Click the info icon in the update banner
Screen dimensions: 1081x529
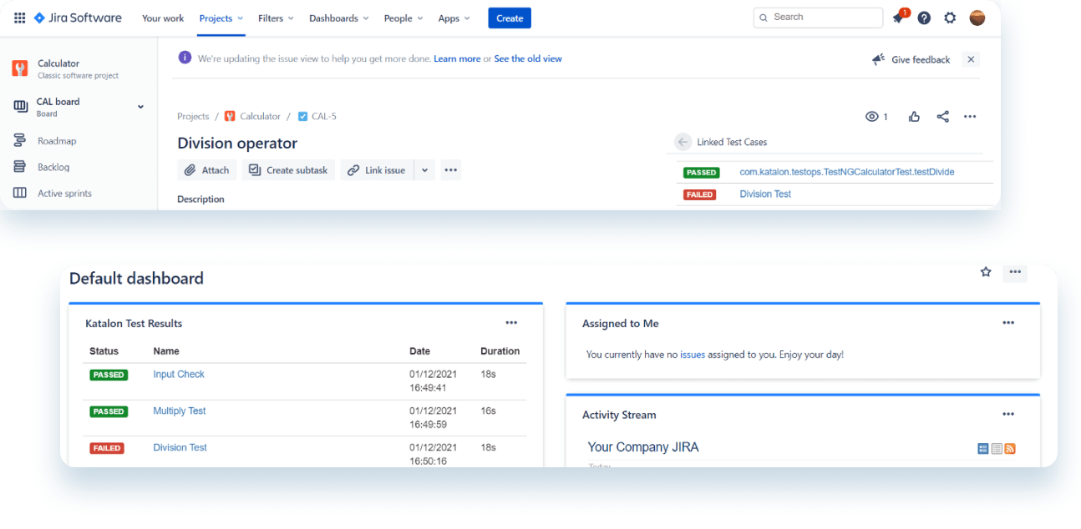point(185,58)
